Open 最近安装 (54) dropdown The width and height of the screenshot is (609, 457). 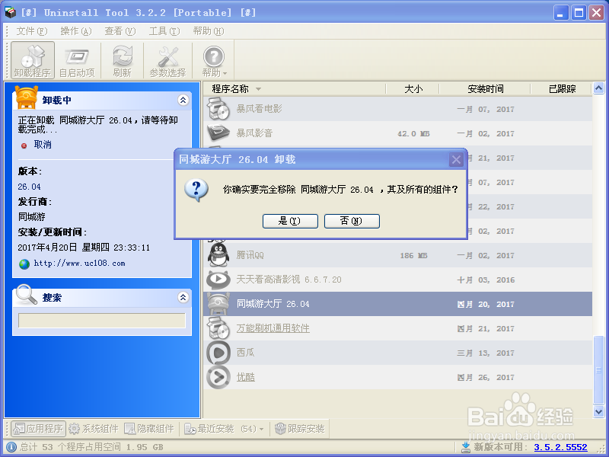click(x=224, y=429)
